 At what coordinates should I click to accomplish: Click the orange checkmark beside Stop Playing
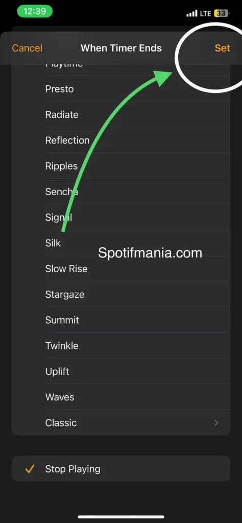coord(30,469)
